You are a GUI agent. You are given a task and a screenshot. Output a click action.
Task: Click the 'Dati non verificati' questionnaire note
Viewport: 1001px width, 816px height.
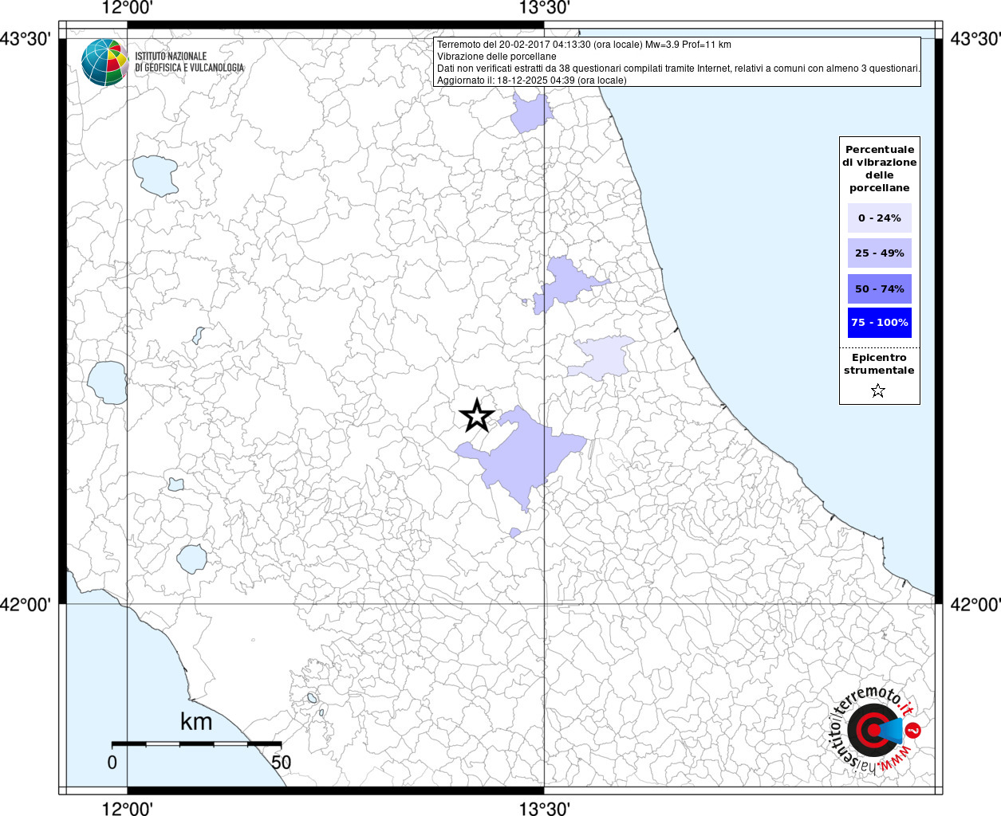click(678, 69)
